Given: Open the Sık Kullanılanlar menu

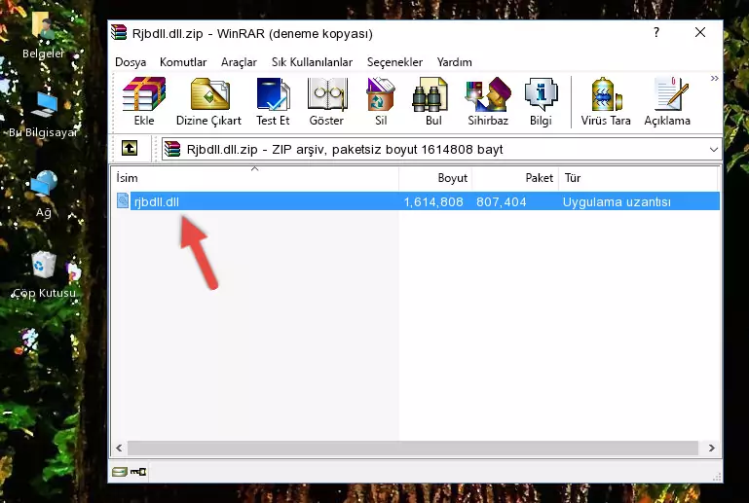Looking at the screenshot, I should [312, 62].
